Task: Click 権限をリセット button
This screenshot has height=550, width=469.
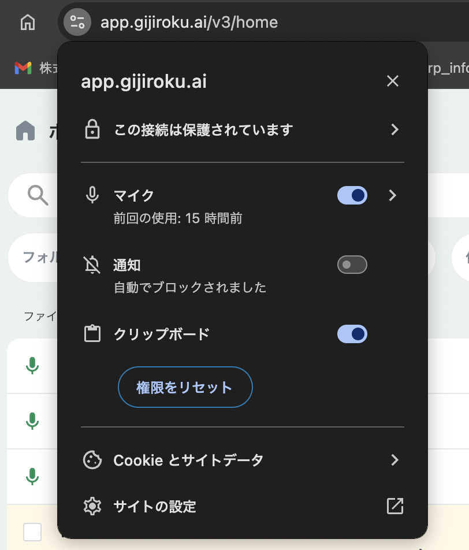Action: 185,387
